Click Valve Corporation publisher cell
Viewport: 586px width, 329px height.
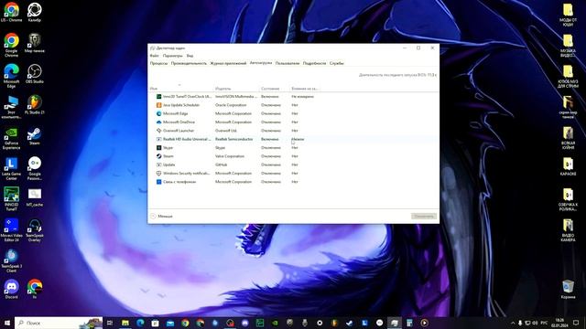click(x=230, y=156)
